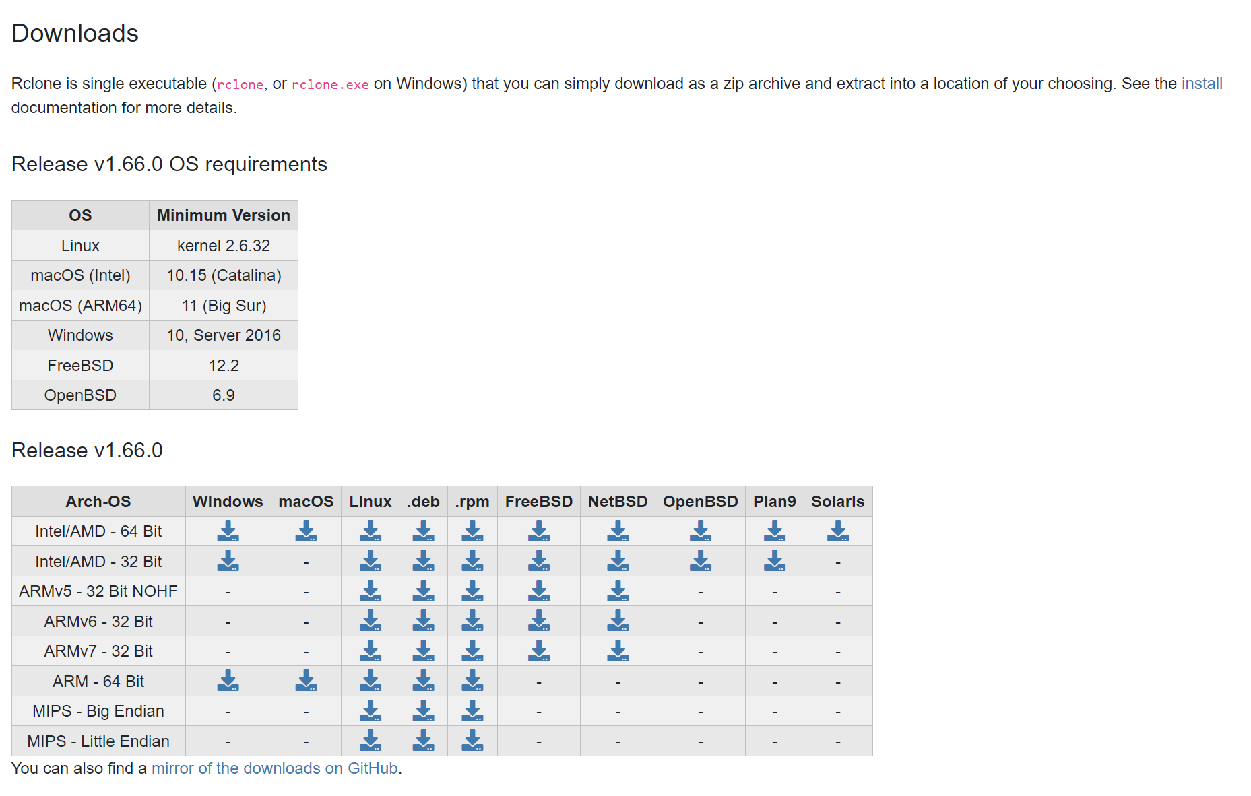The image size is (1251, 796).
Task: Open mirror of the downloads on GitHub
Action: [x=274, y=768]
